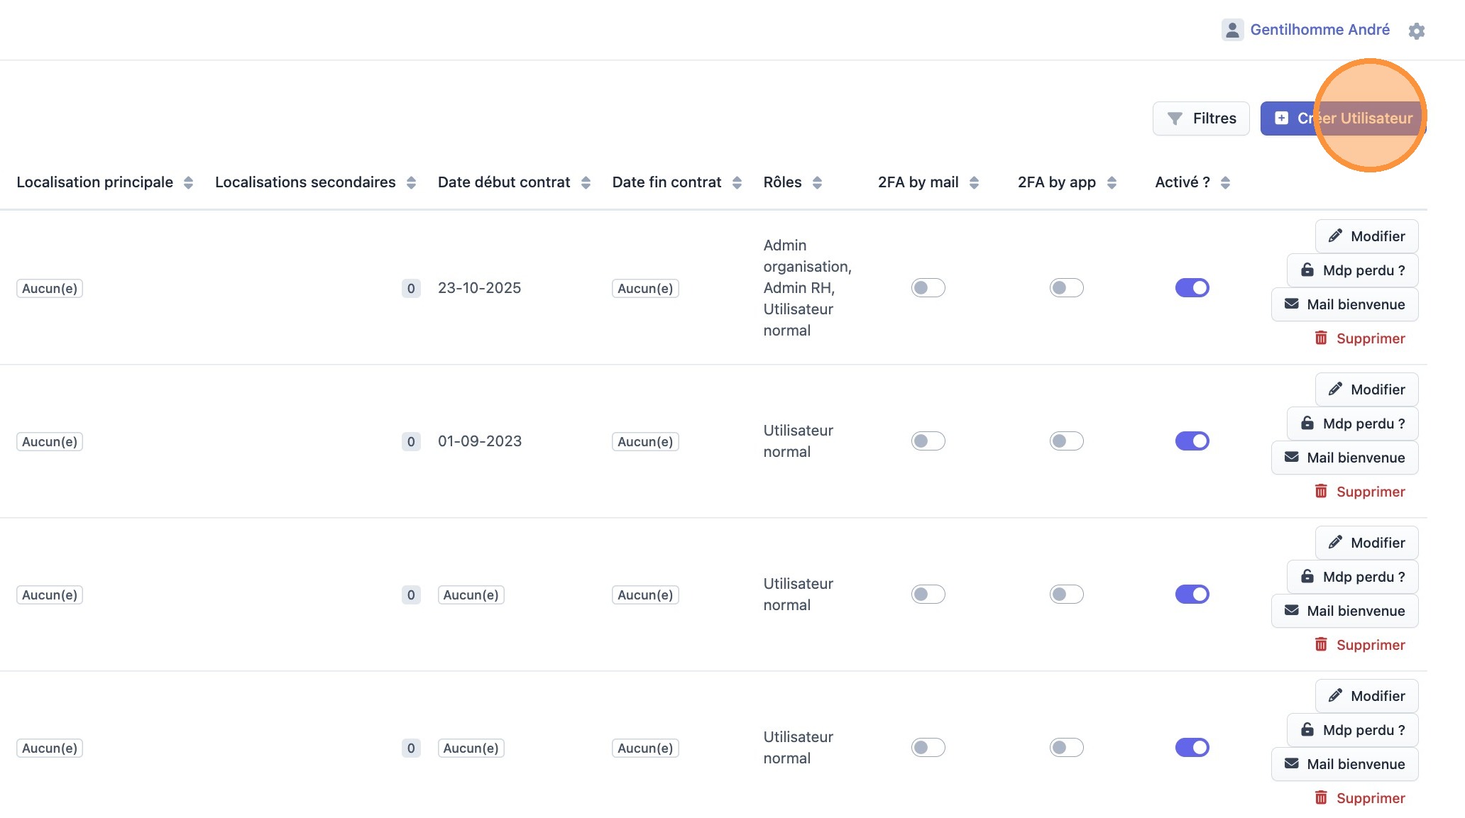Click the user avatar icon beside Gentilhomme André
The width and height of the screenshot is (1465, 818).
(x=1232, y=30)
